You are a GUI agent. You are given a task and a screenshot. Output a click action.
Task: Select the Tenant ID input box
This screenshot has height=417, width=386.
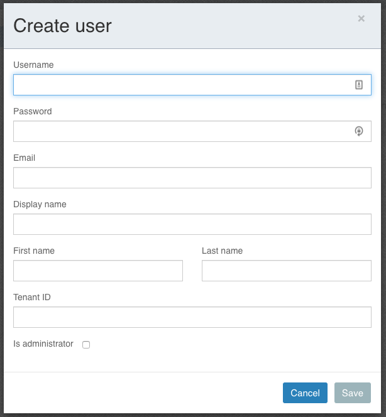[192, 317]
